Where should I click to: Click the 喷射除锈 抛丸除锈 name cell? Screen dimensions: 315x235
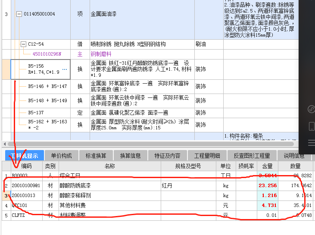pos(142,44)
